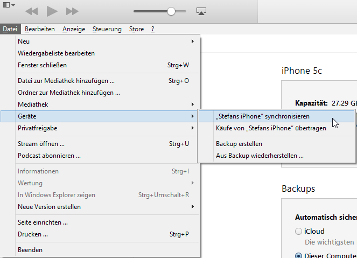Click the iPhone 5c heading

click(x=302, y=71)
